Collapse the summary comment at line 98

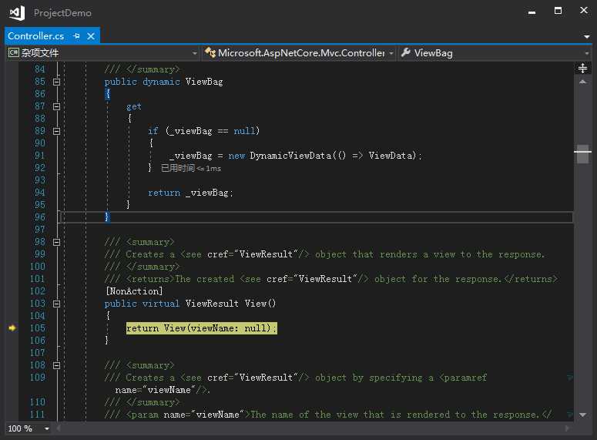tap(57, 242)
